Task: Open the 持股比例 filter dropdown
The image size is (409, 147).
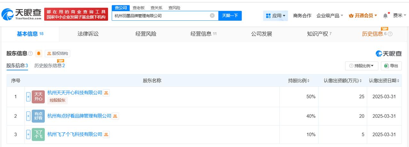Action: pos(362,66)
